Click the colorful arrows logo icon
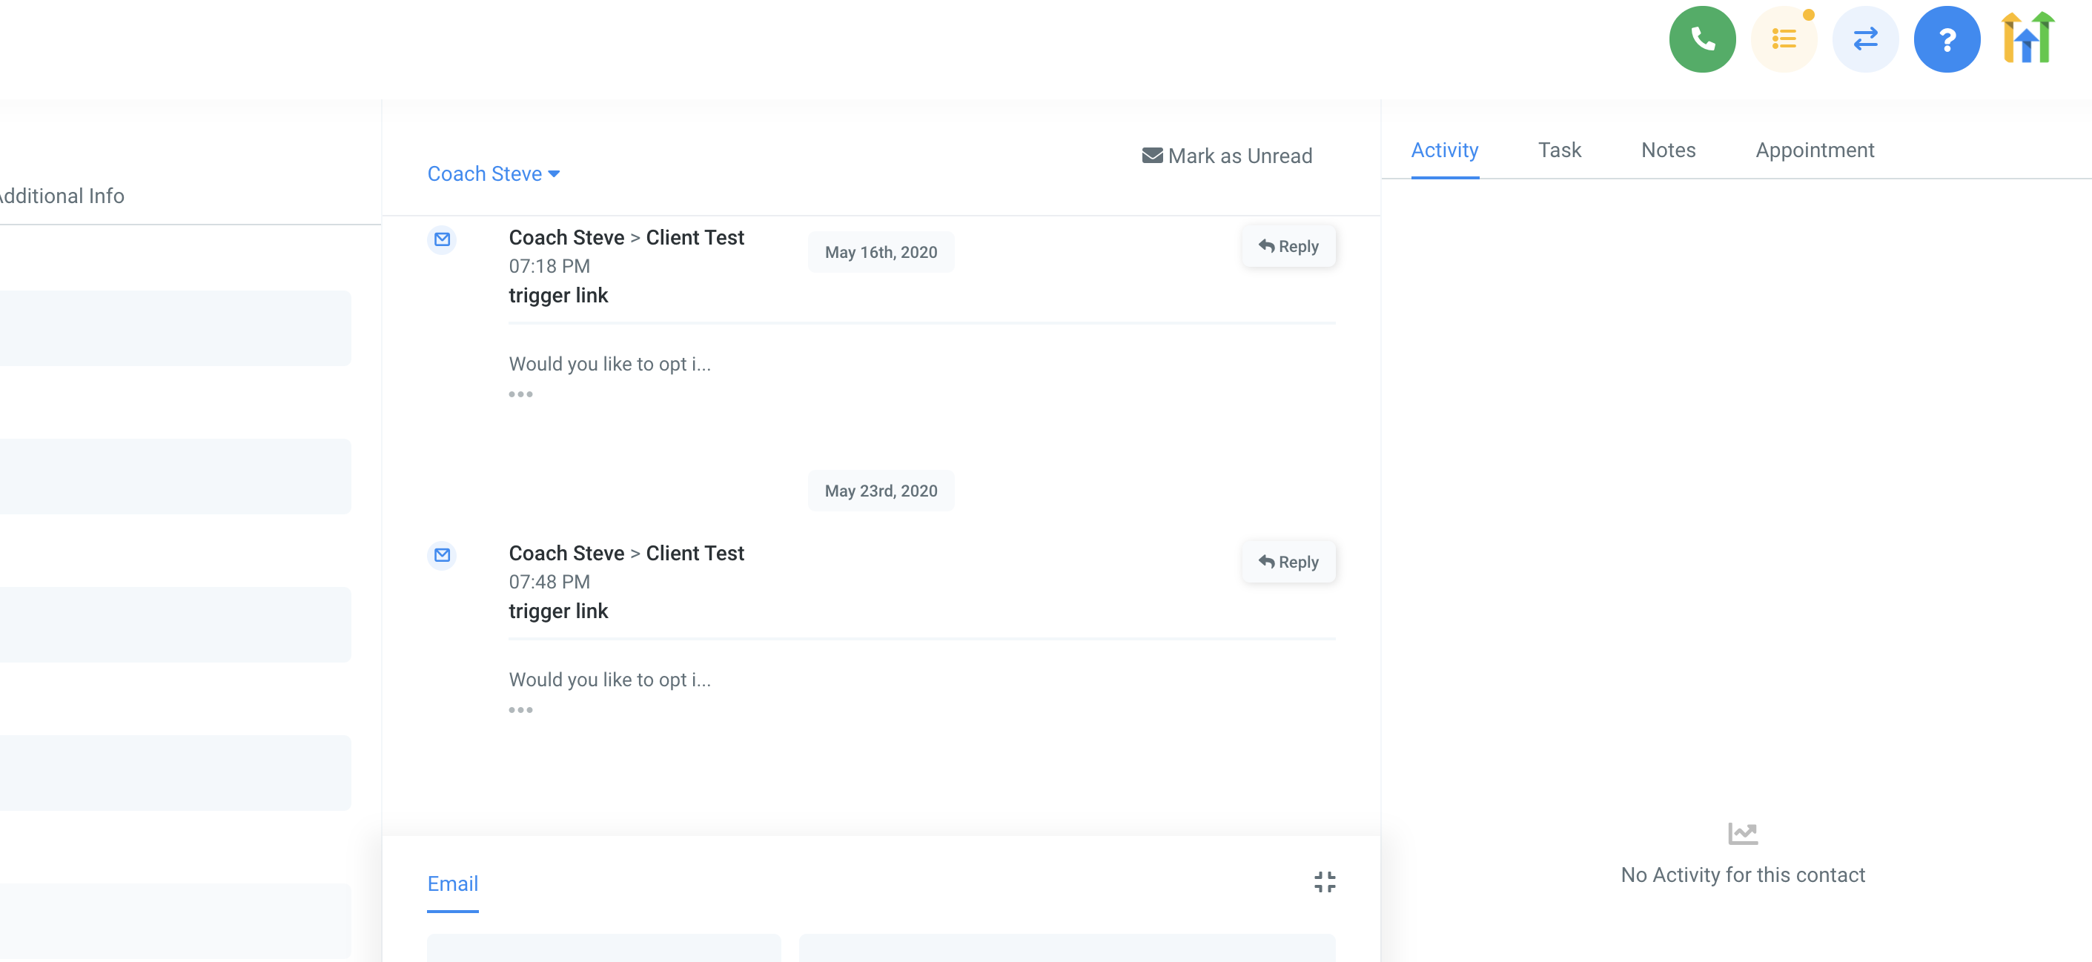The image size is (2092, 962). point(2027,39)
